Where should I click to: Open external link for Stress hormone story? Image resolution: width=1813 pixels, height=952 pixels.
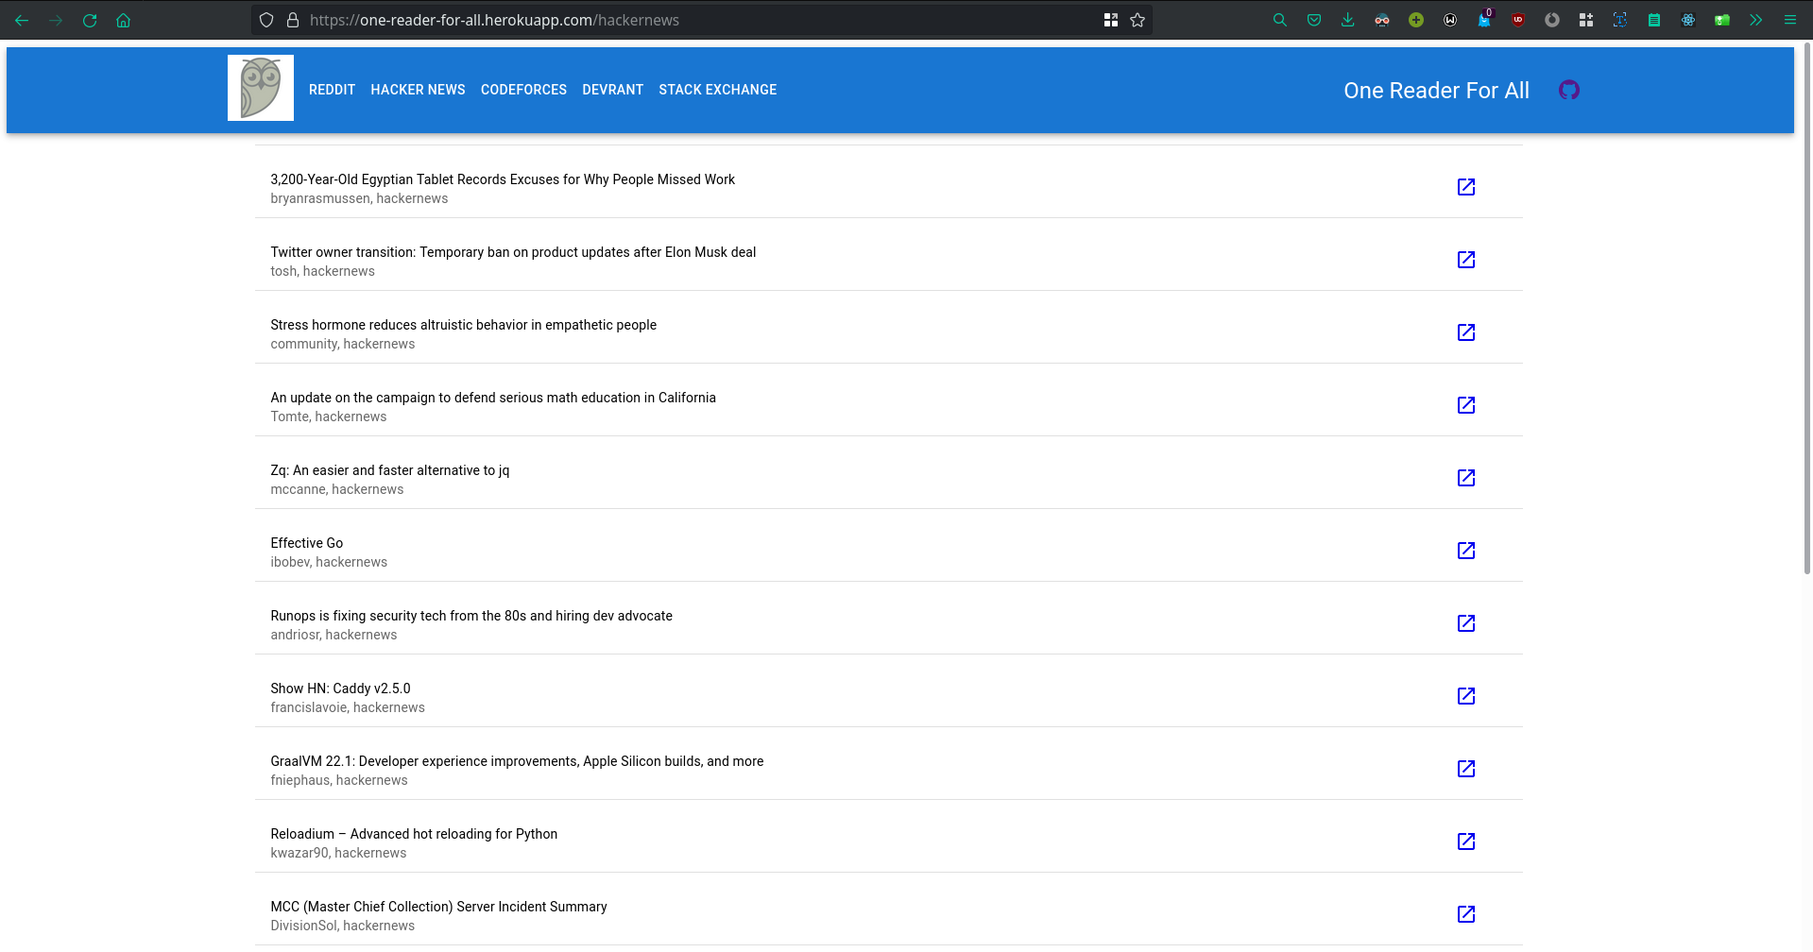tap(1466, 332)
